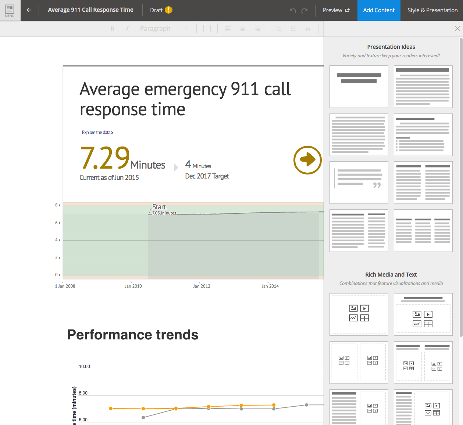Align text left
The width and height of the screenshot is (463, 425).
[228, 29]
